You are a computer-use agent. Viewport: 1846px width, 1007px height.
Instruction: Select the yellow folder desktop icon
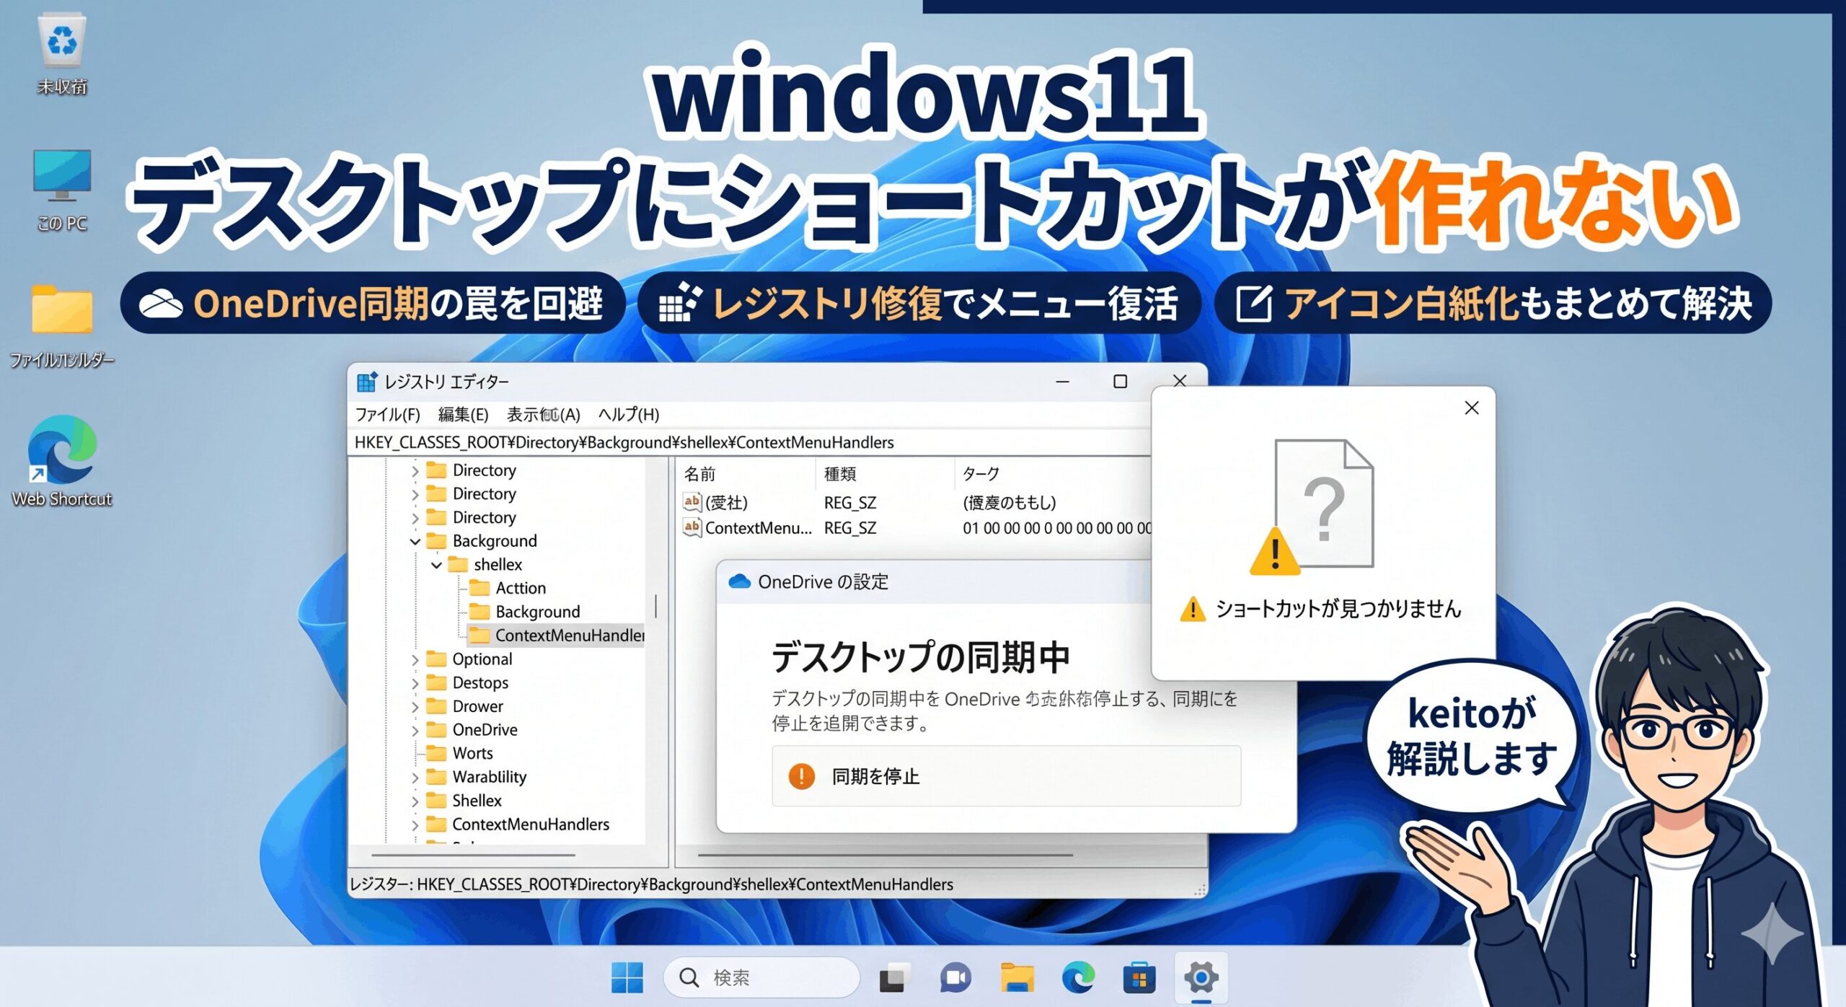coord(62,309)
